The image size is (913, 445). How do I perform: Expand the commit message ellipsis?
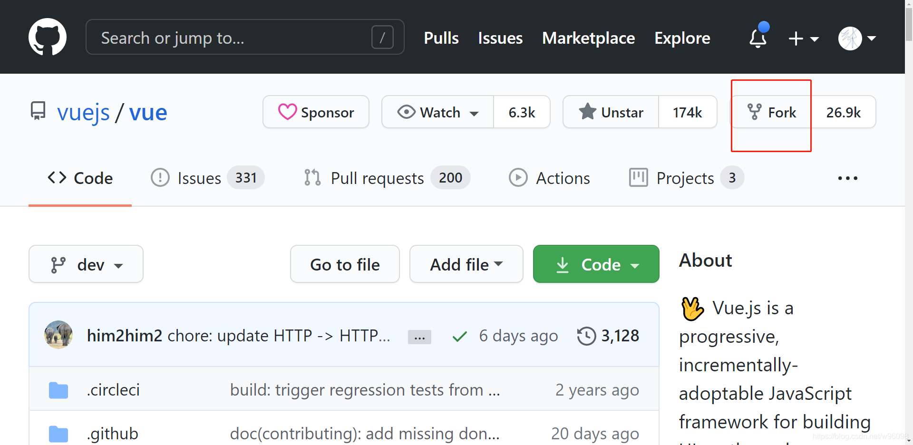coord(419,337)
